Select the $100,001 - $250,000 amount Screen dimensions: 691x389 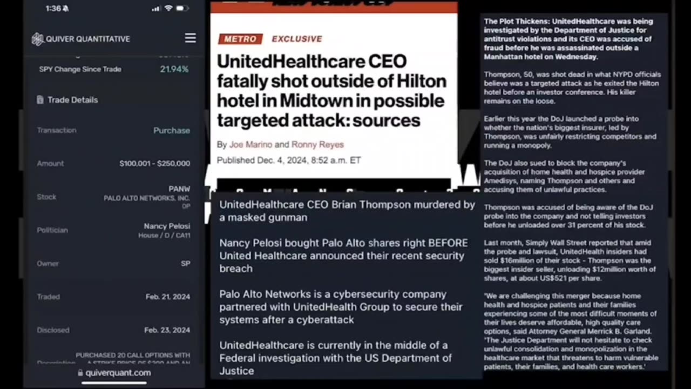(x=155, y=163)
